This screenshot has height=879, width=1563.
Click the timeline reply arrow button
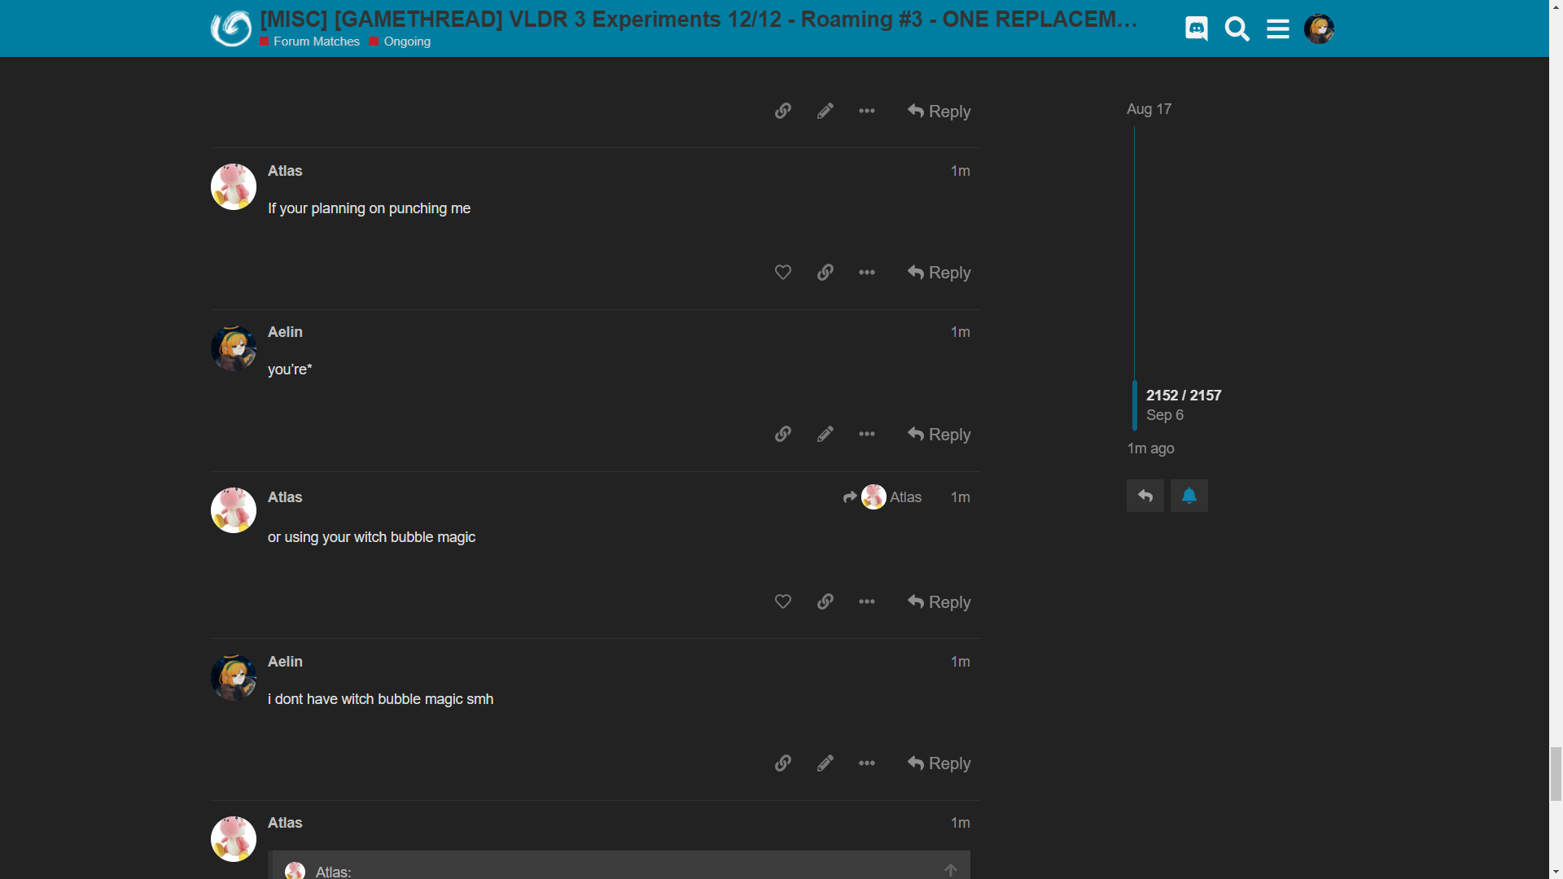coord(1145,496)
